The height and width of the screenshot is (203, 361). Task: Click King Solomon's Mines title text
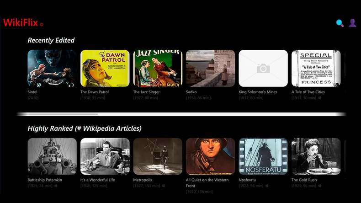coord(258,92)
